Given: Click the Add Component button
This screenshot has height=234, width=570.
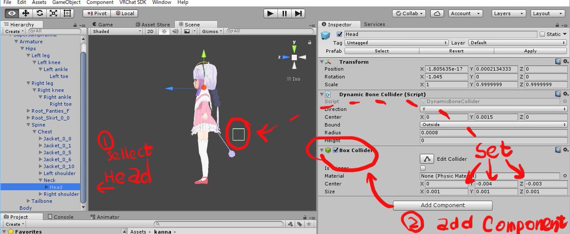Looking at the screenshot, I should click(x=443, y=205).
